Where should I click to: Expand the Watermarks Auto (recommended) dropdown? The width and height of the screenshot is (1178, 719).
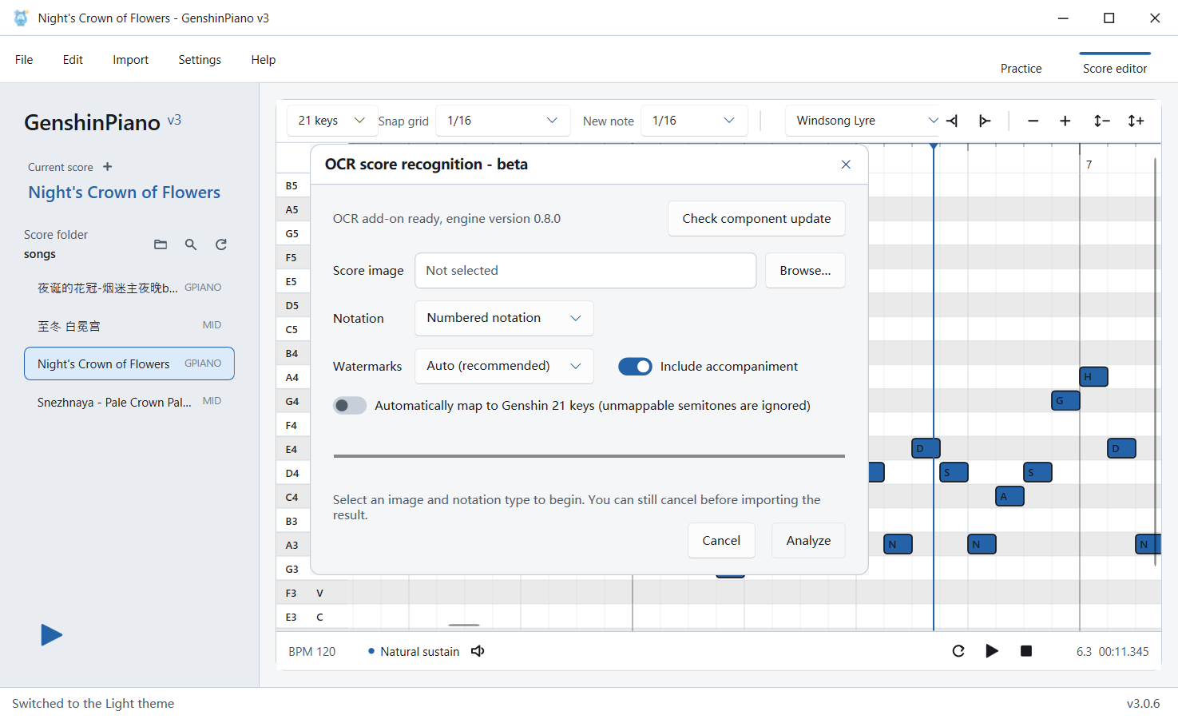click(504, 366)
